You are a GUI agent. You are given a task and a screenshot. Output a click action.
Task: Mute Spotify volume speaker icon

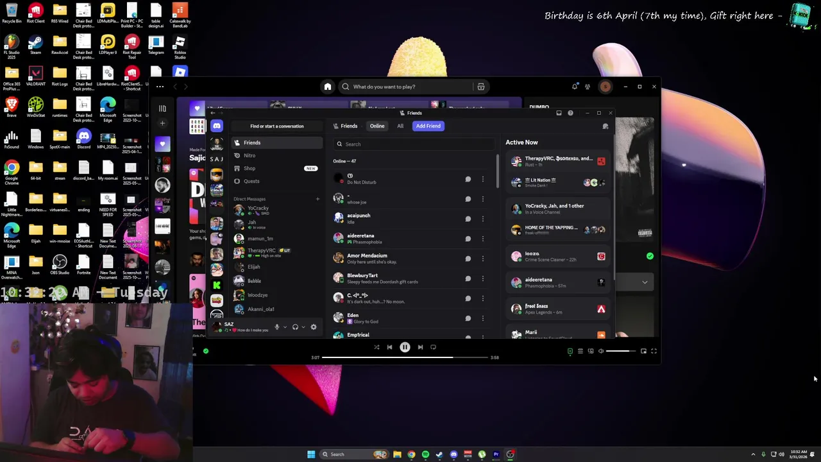pyautogui.click(x=601, y=351)
